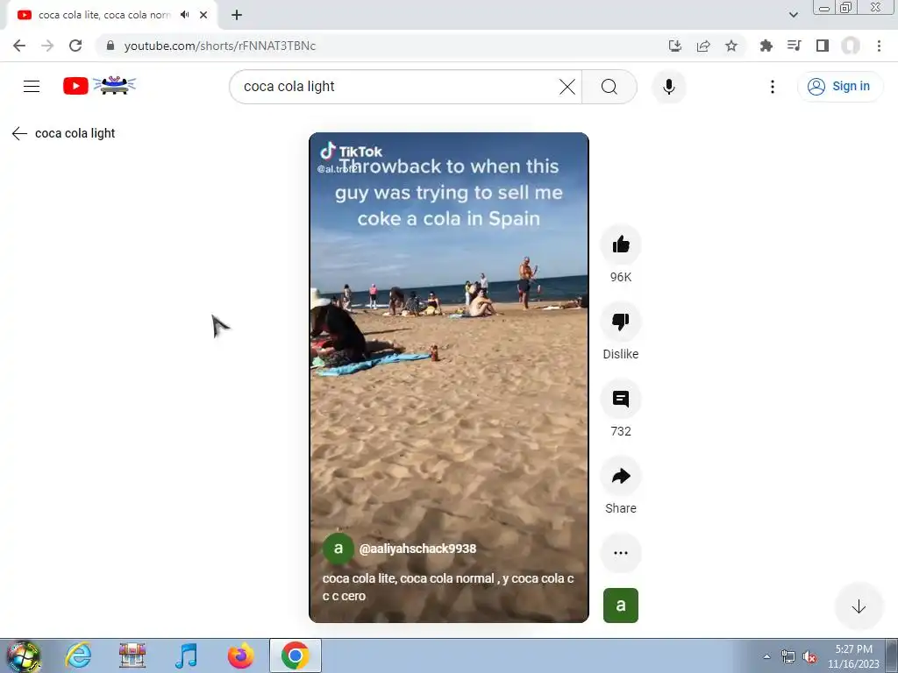
Task: Sign in to YouTube
Action: click(x=840, y=87)
